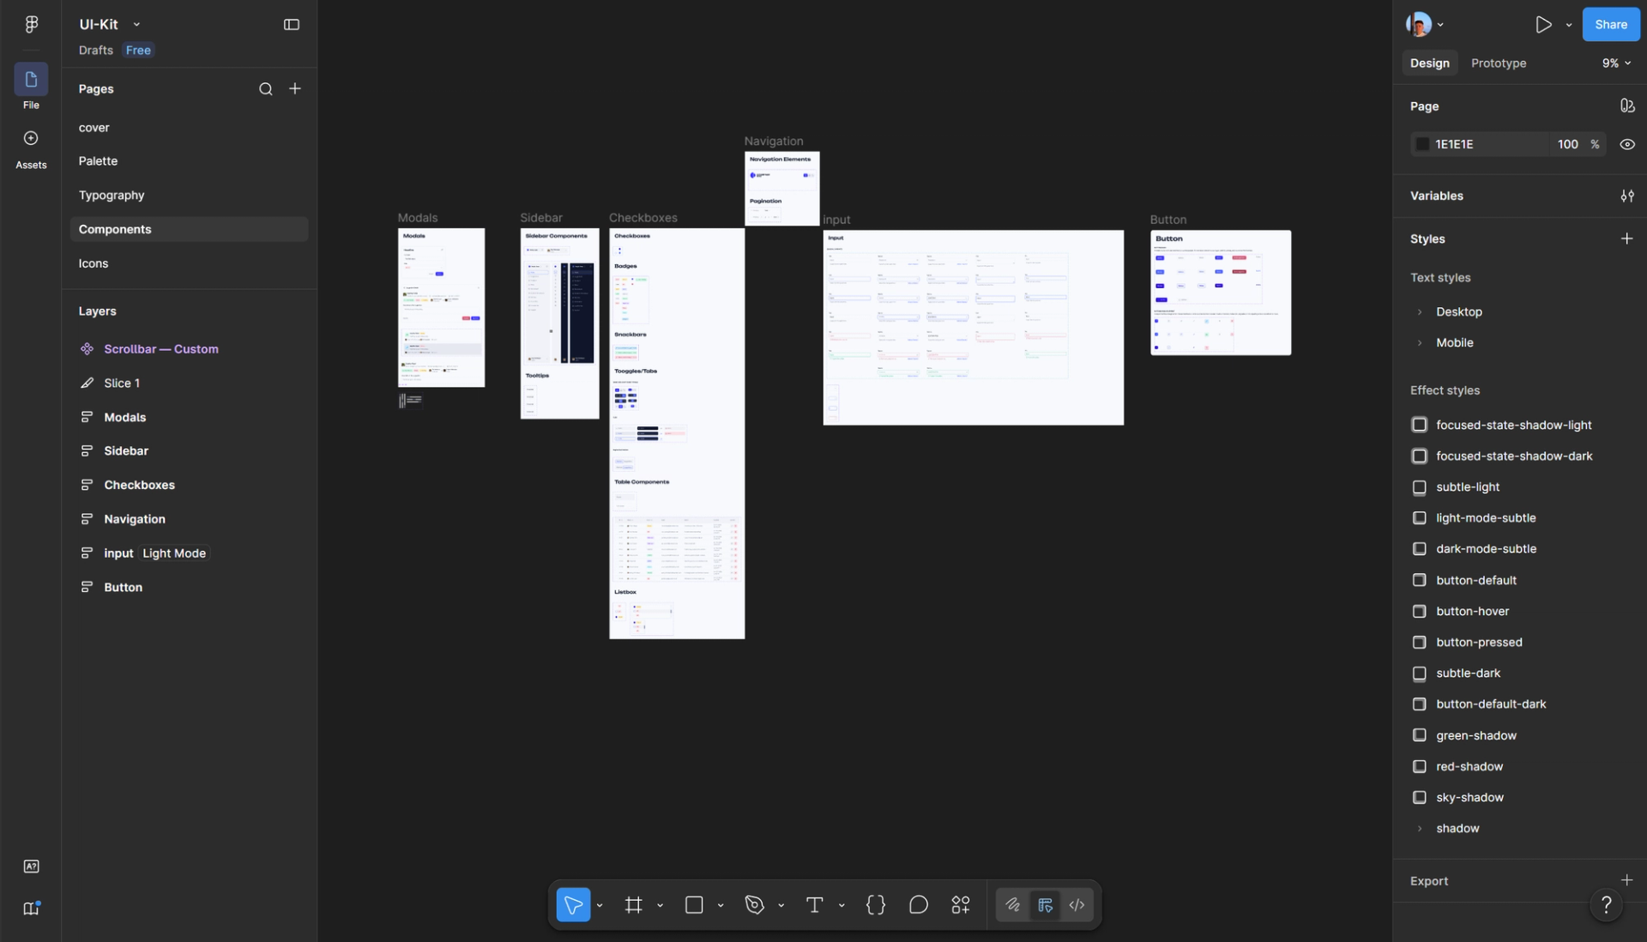Viewport: 1647px width, 942px height.
Task: Open the Move tool options dropdown
Action: pos(600,905)
